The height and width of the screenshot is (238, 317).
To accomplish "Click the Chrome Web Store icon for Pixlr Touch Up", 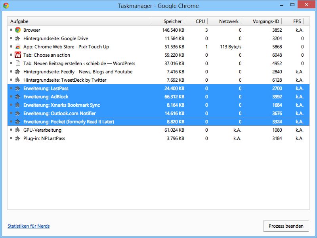I will click(x=18, y=46).
